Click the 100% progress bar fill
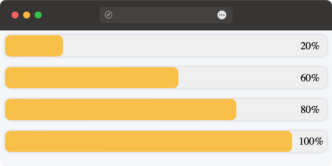The height and width of the screenshot is (166, 332). (x=149, y=141)
